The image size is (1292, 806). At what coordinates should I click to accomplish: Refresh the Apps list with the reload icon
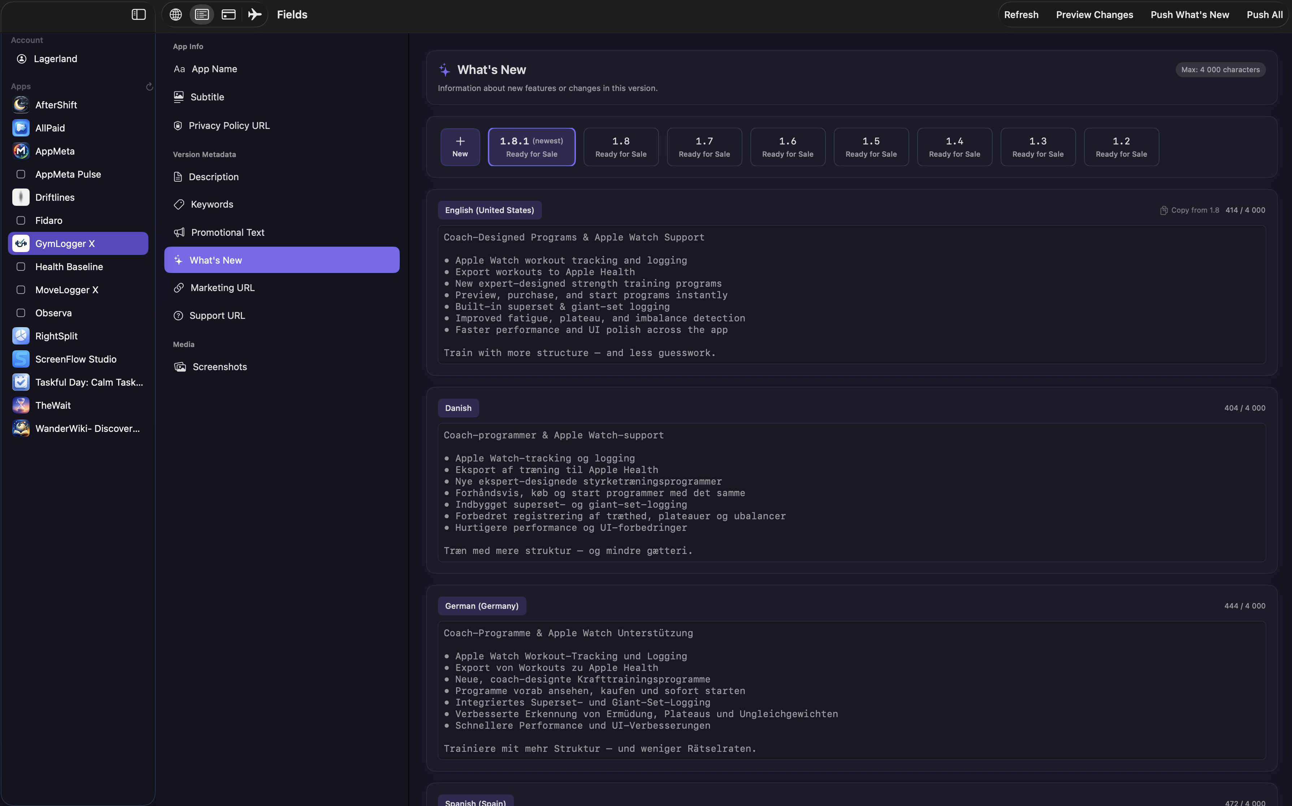[149, 86]
